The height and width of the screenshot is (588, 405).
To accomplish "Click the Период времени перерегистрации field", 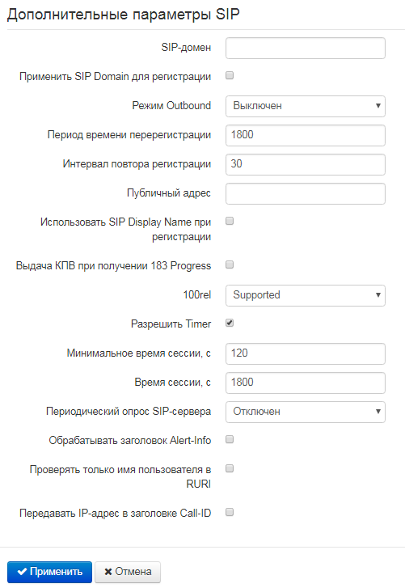I will [x=306, y=135].
